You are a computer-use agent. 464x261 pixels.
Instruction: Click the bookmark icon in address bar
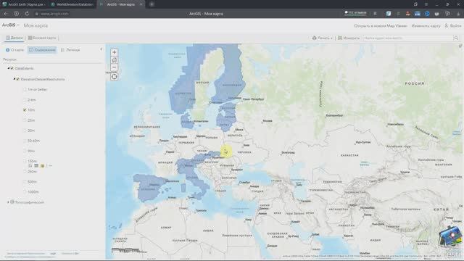[375, 14]
